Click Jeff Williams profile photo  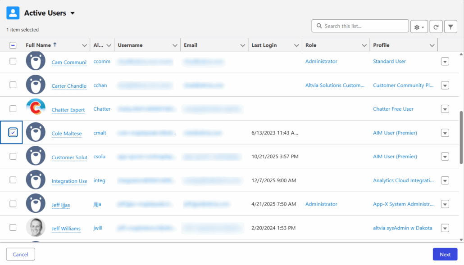[x=36, y=228]
